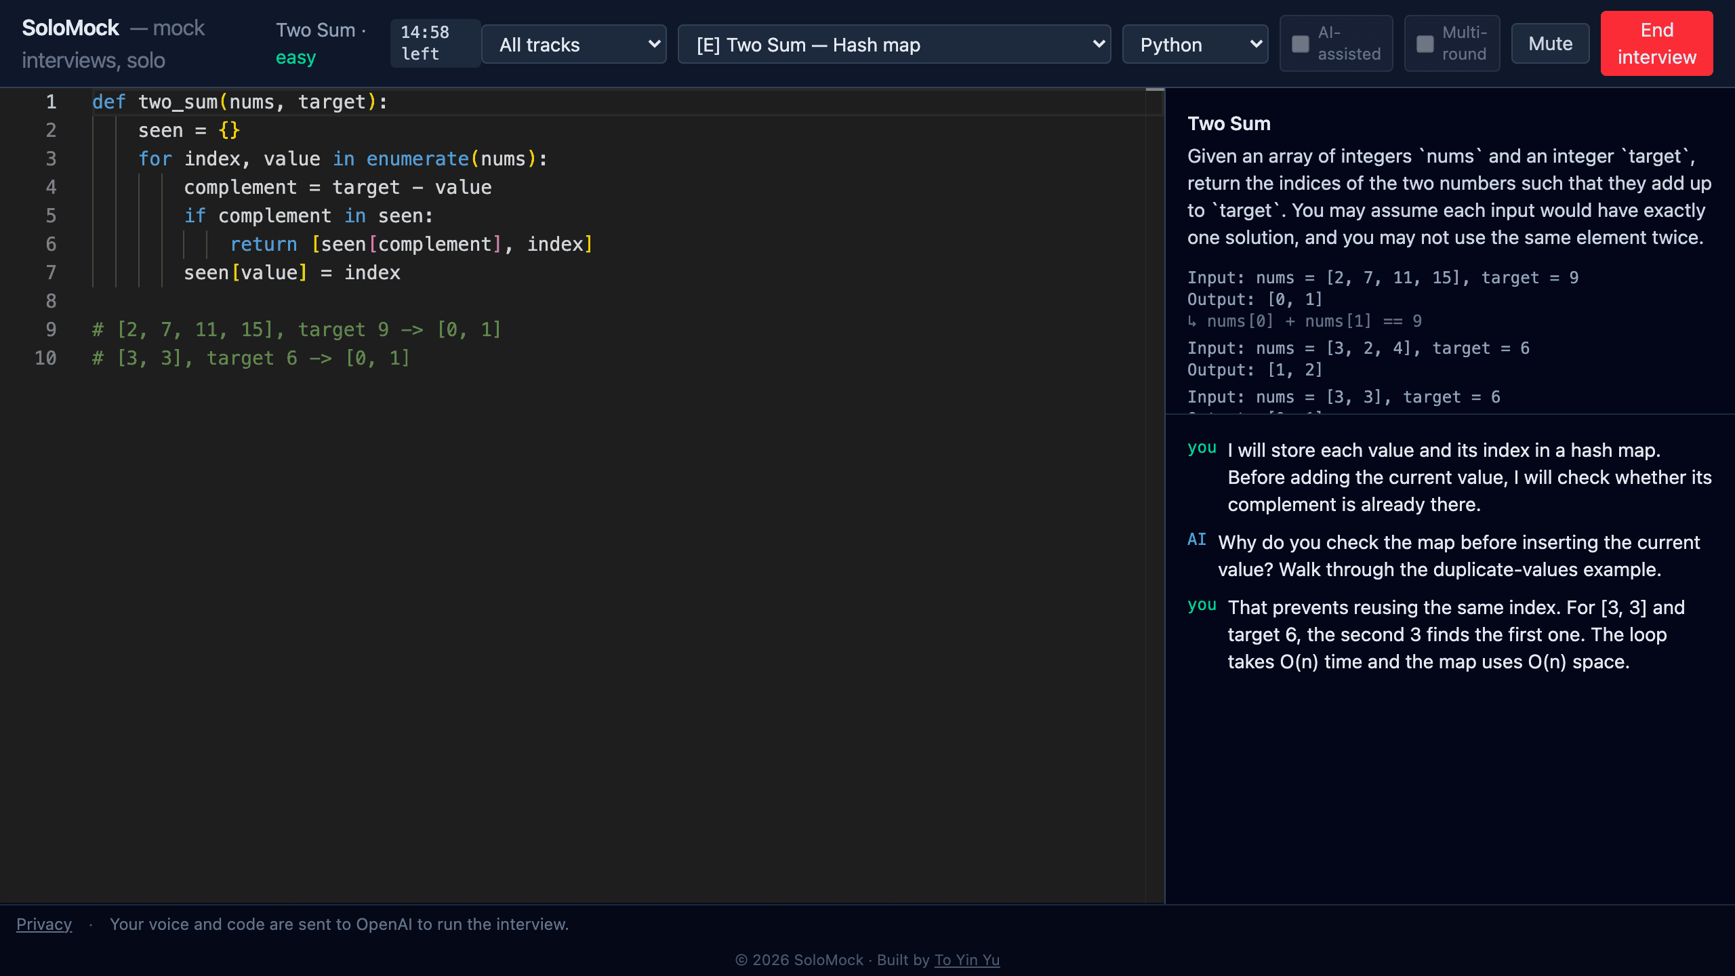Click your reply about reusing the same index
The width and height of the screenshot is (1735, 976).
click(x=1456, y=634)
